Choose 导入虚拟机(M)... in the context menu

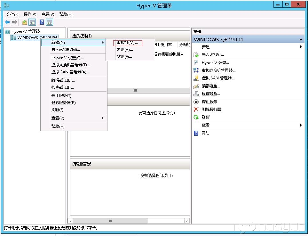tap(74, 50)
